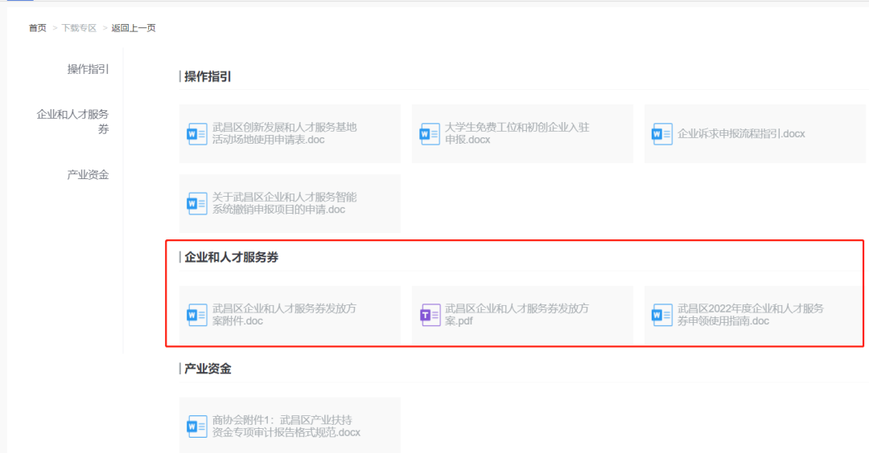Screen dimensions: 869x453
Task: Select 操作指引 in the left sidebar
Action: point(88,69)
